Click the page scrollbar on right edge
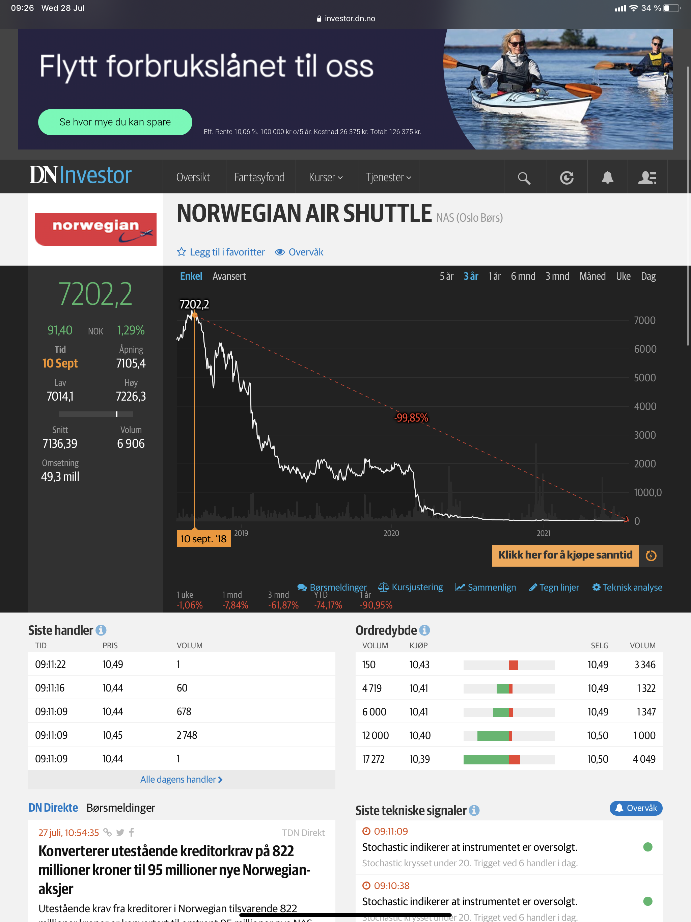The image size is (691, 922). tap(688, 206)
